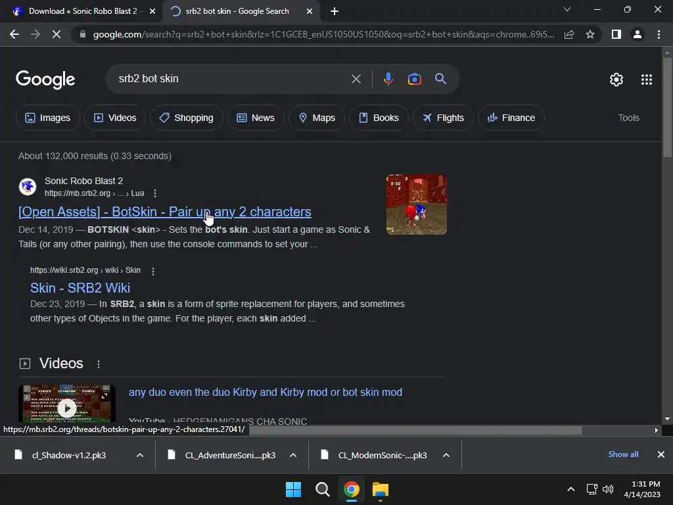Start voice search with the microphone icon
This screenshot has height=505, width=673.
click(x=388, y=79)
